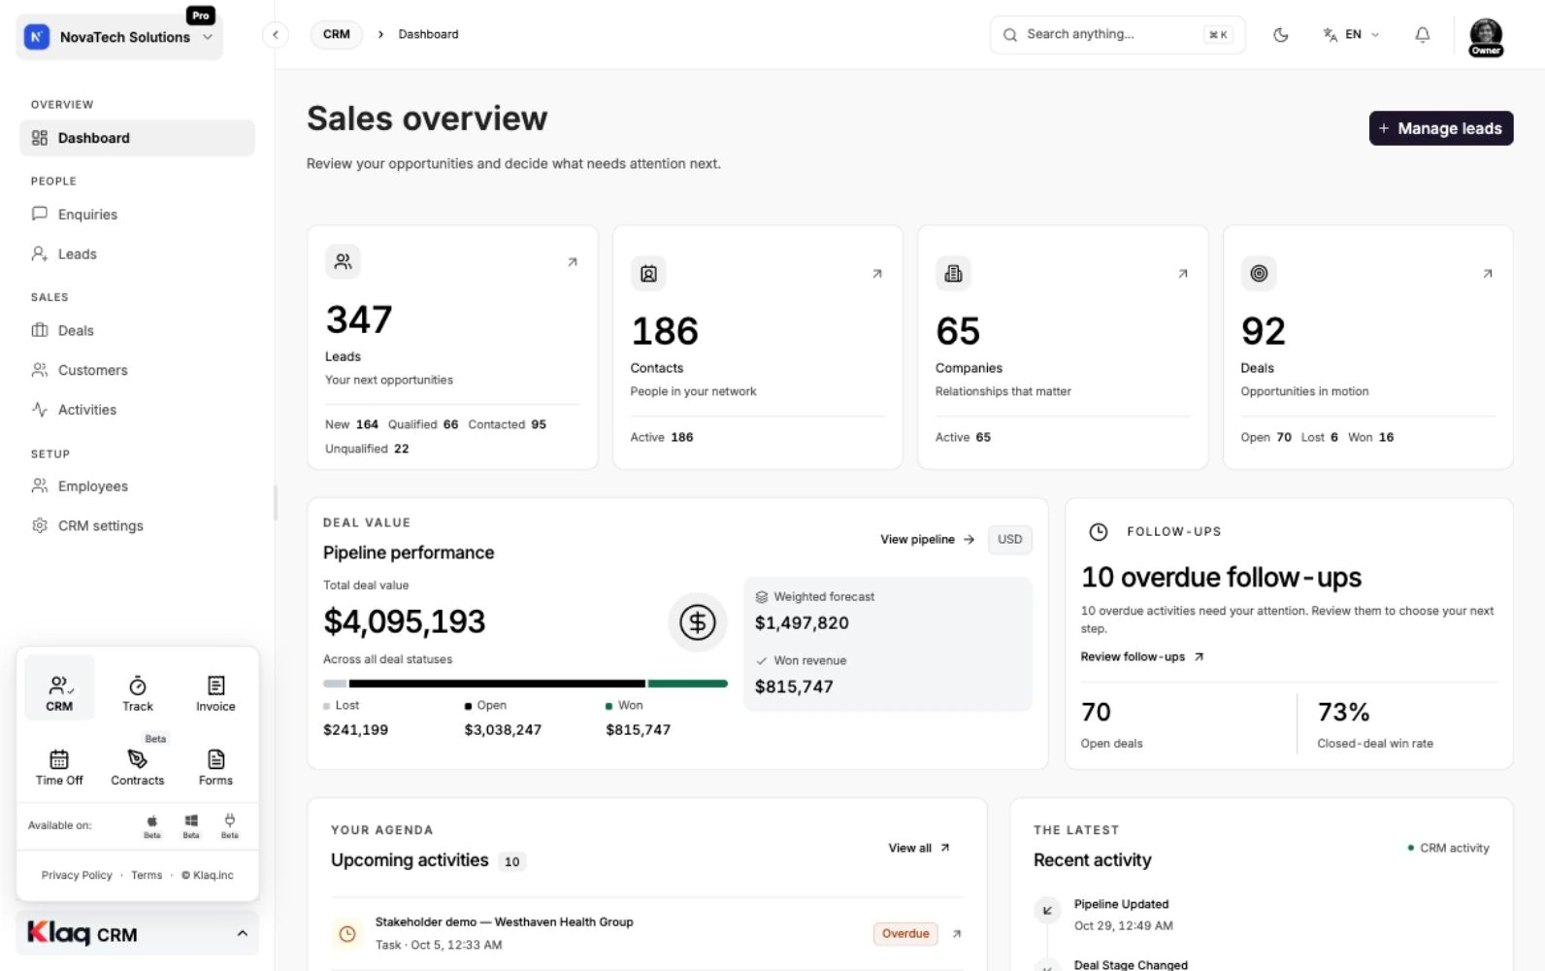Open Customers in the sidebar

tap(137, 370)
